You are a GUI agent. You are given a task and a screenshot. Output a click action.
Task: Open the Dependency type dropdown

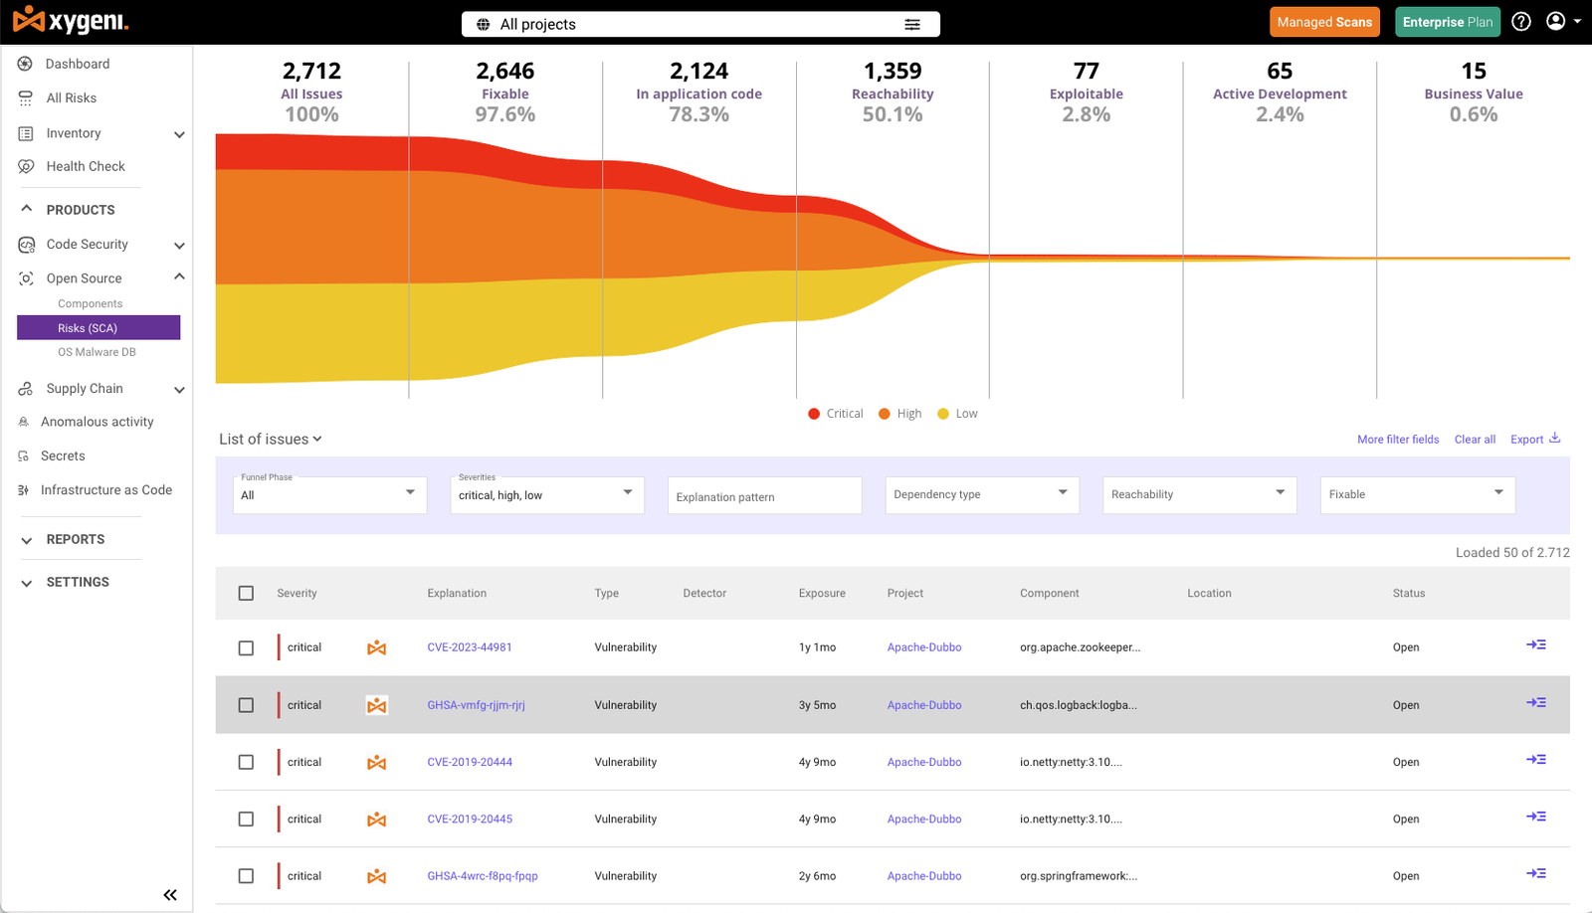982,494
